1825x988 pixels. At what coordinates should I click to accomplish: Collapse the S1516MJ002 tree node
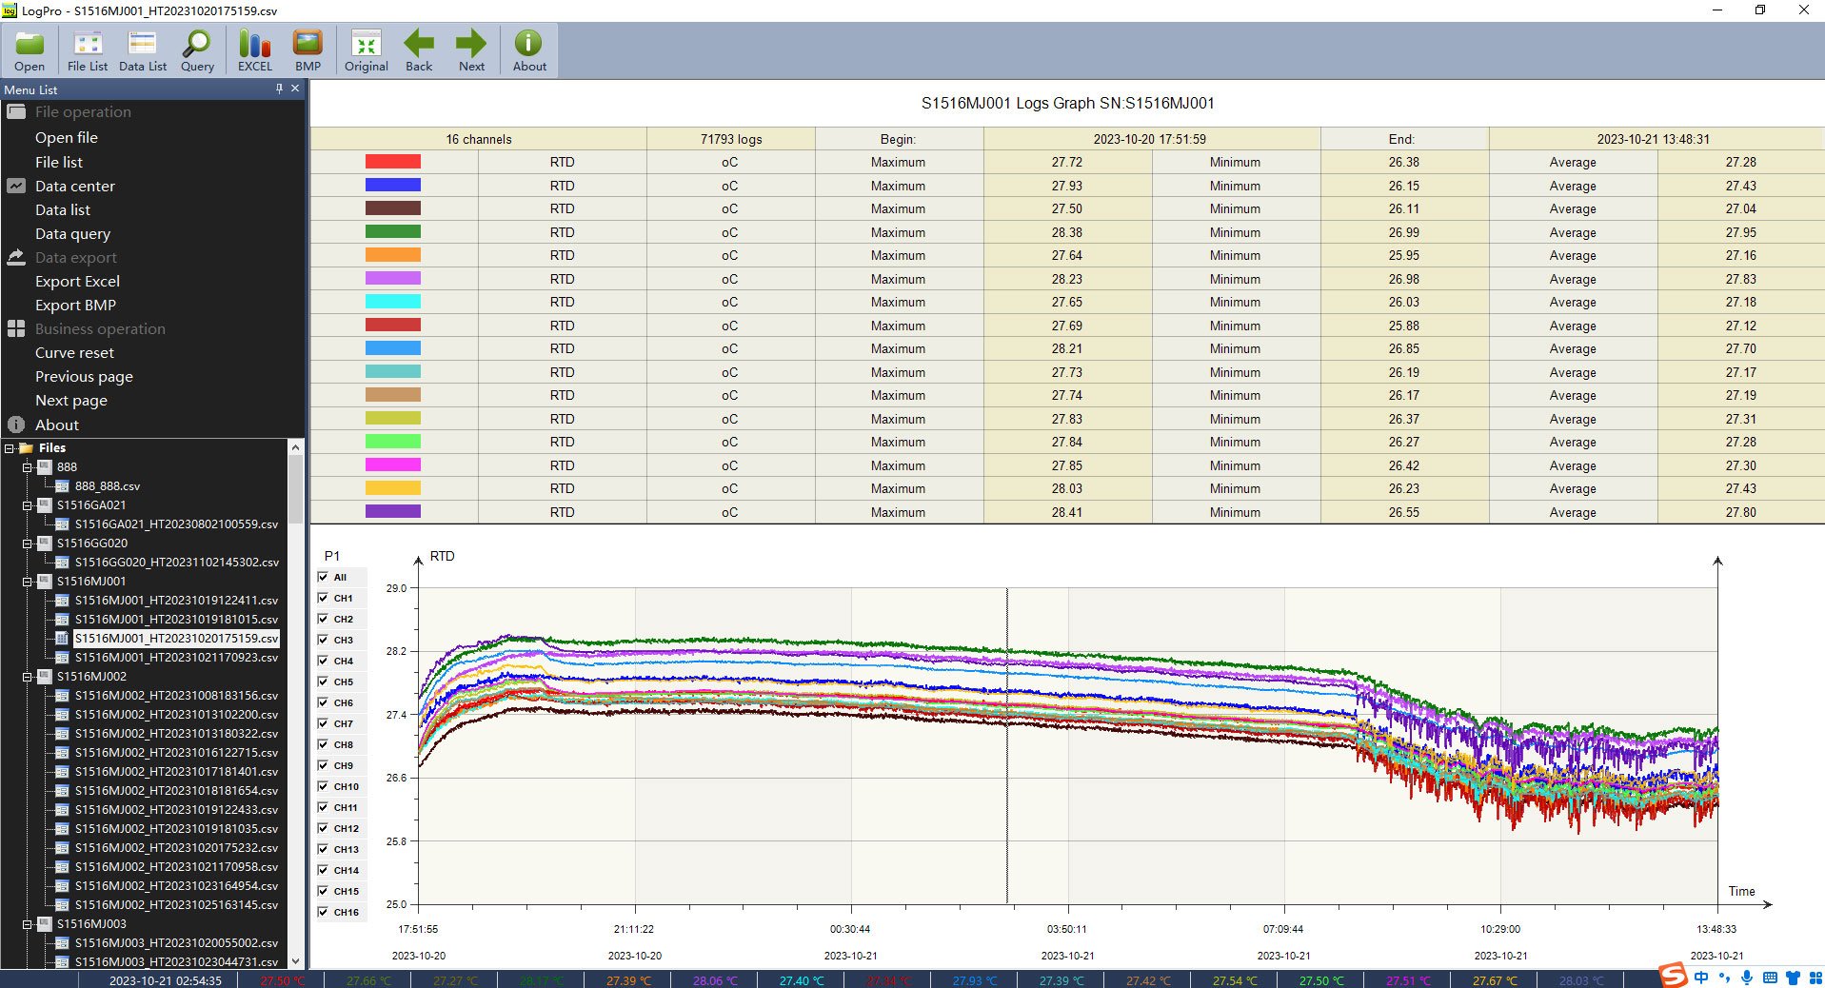28,677
